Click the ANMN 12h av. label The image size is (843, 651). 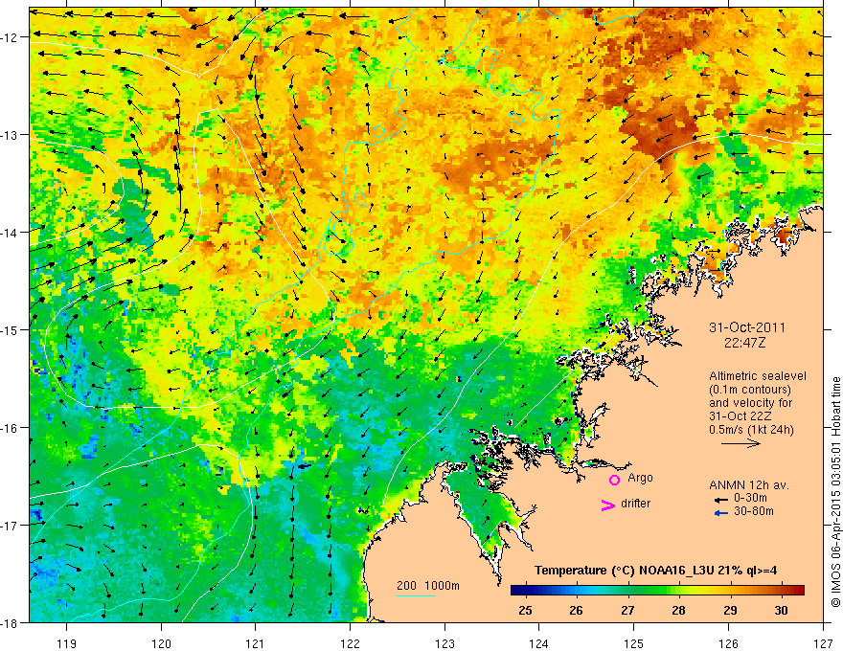coord(749,485)
